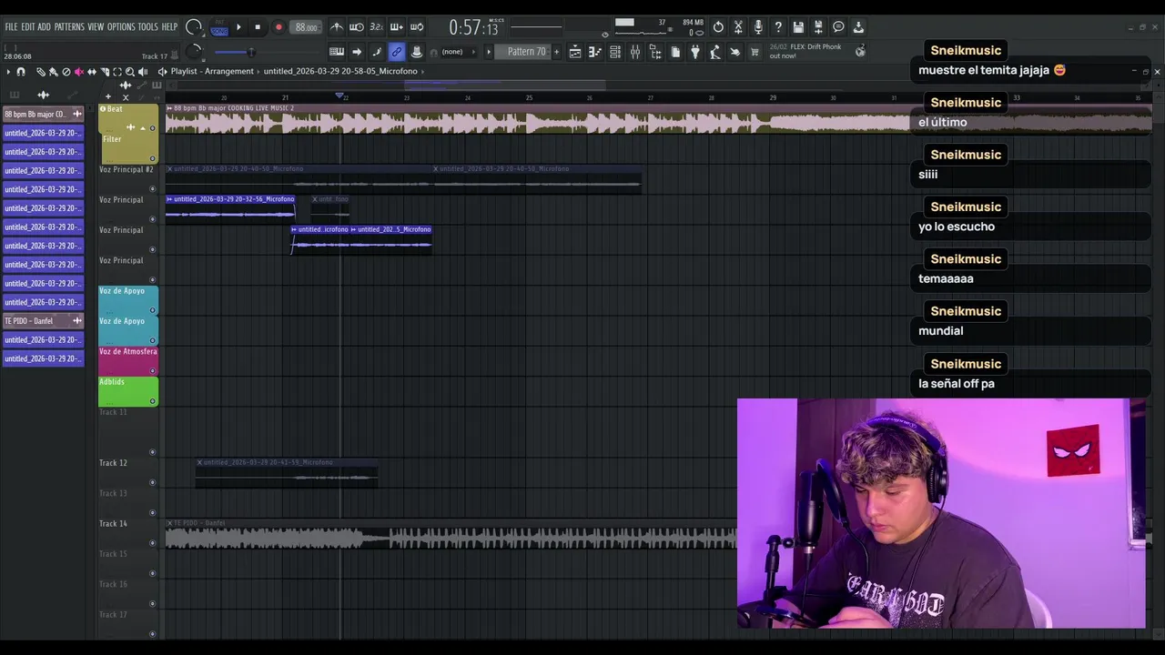Viewport: 1165px width, 655px height.
Task: Select the playlist delete tool
Action: click(66, 71)
